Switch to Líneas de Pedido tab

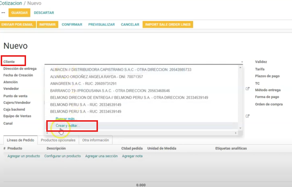[x=21, y=140]
